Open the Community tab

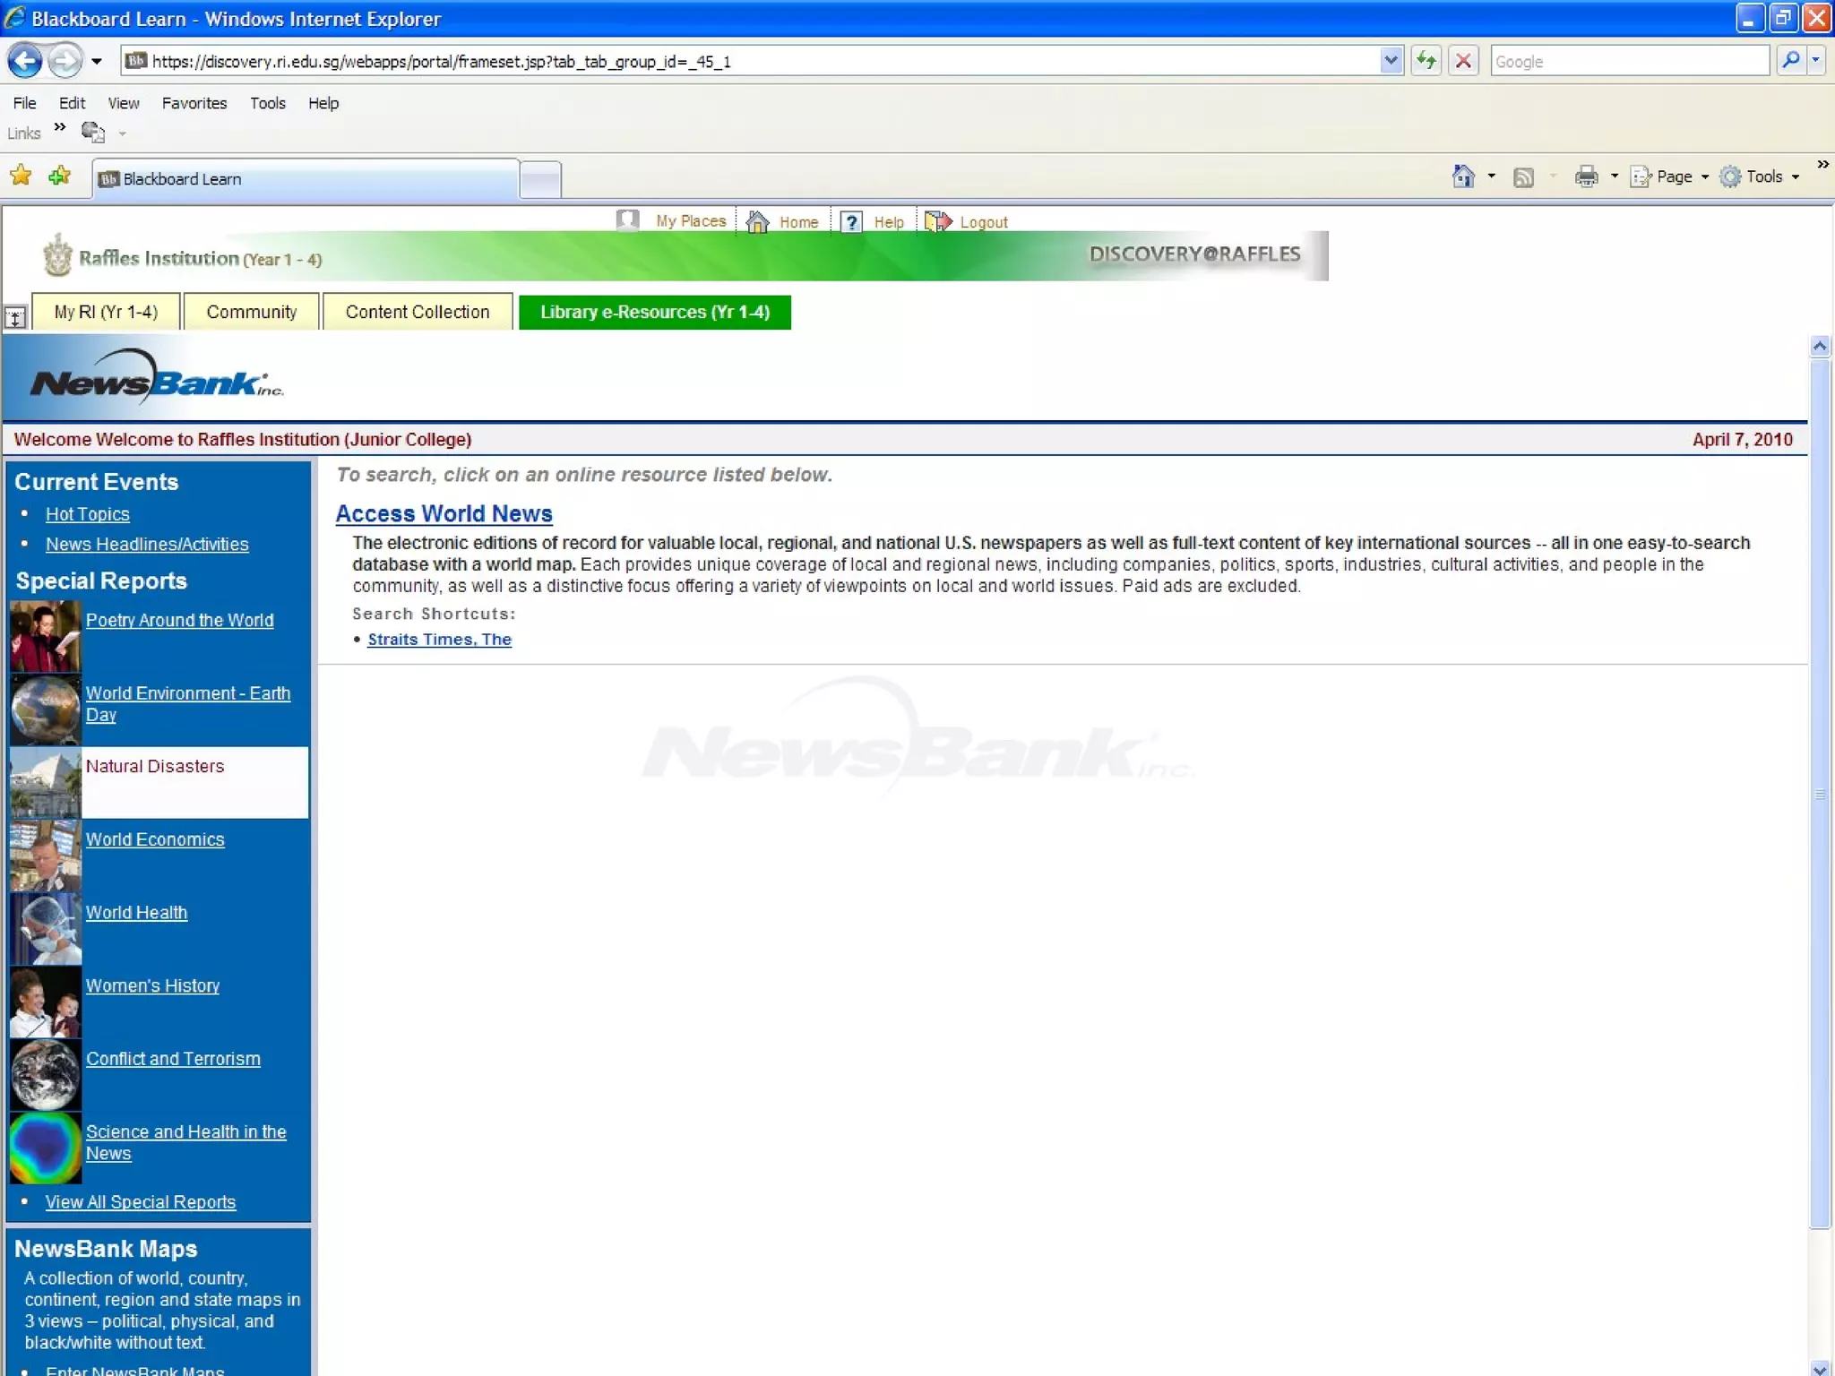[x=251, y=312]
